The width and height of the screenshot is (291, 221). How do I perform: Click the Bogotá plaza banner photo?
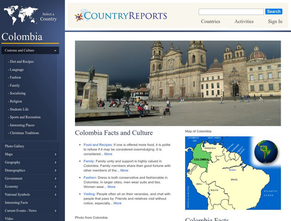(178, 83)
